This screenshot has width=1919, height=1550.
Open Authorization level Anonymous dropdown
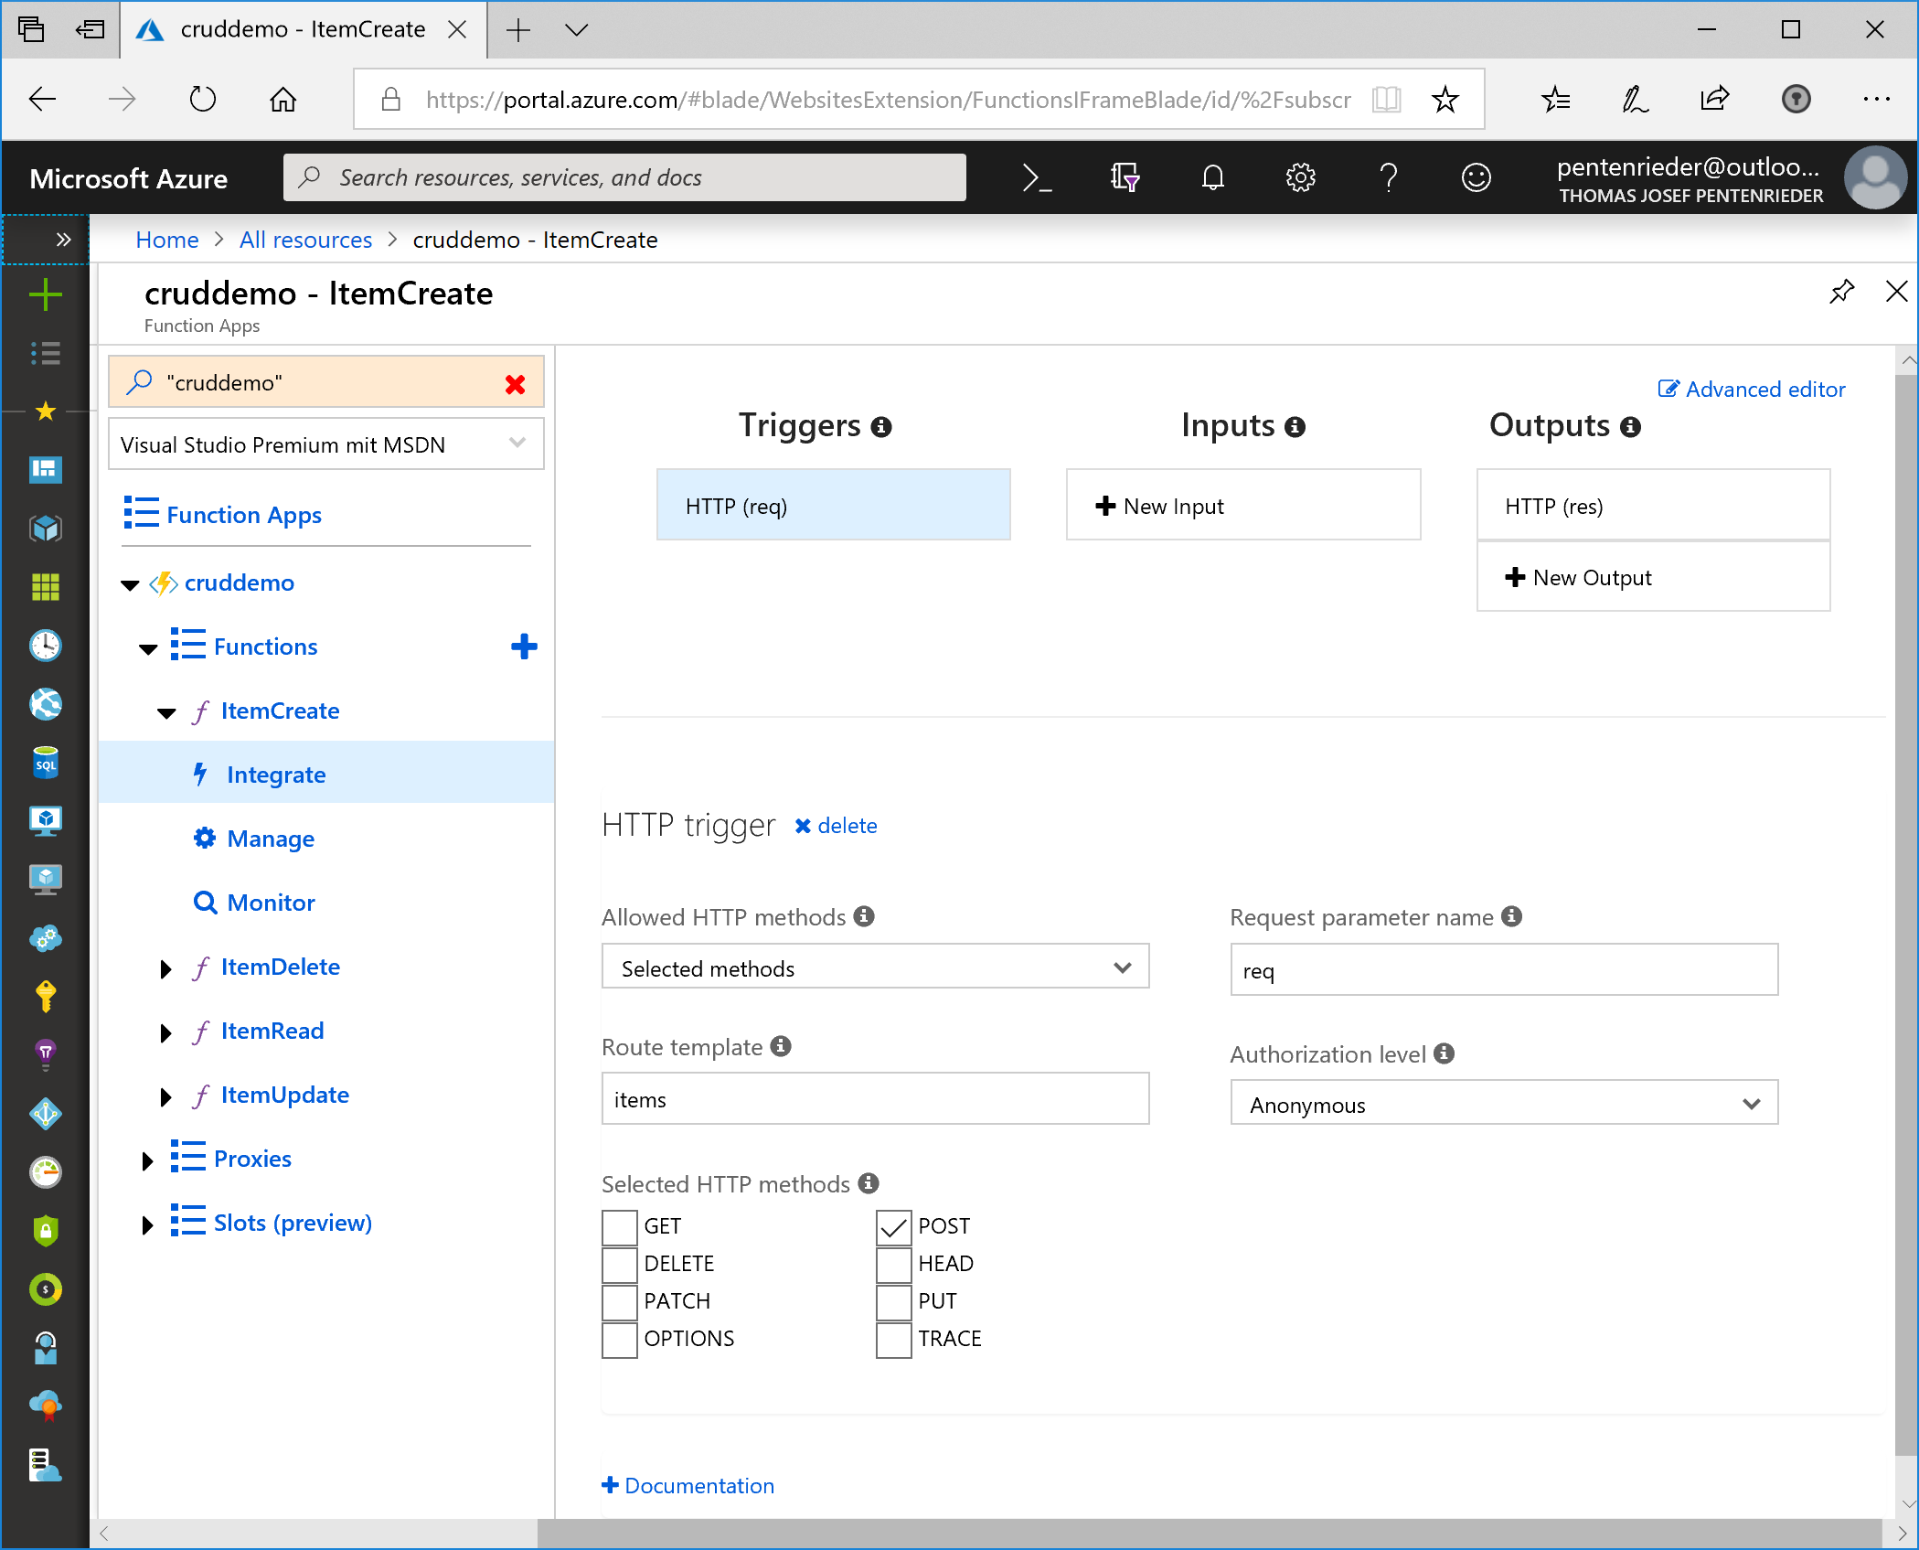point(1503,1104)
